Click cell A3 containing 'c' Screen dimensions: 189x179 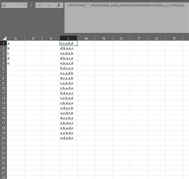[x=16, y=53]
